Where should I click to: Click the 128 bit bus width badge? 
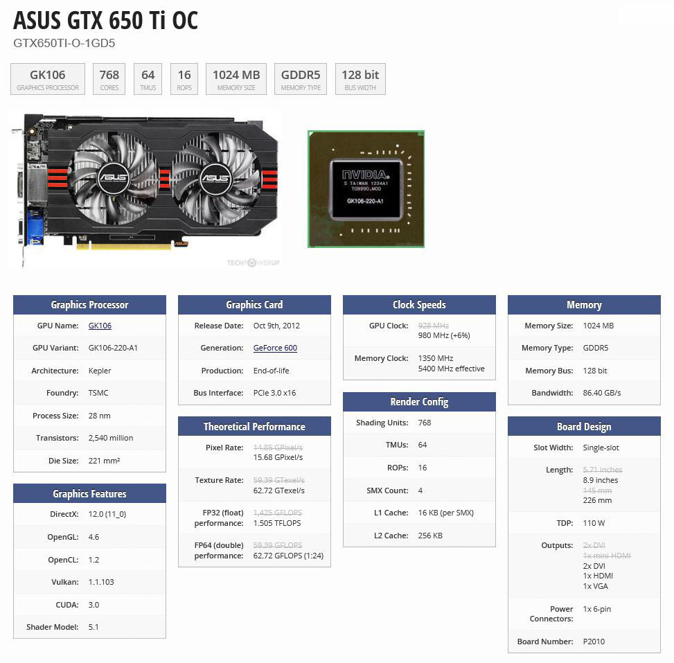[360, 78]
